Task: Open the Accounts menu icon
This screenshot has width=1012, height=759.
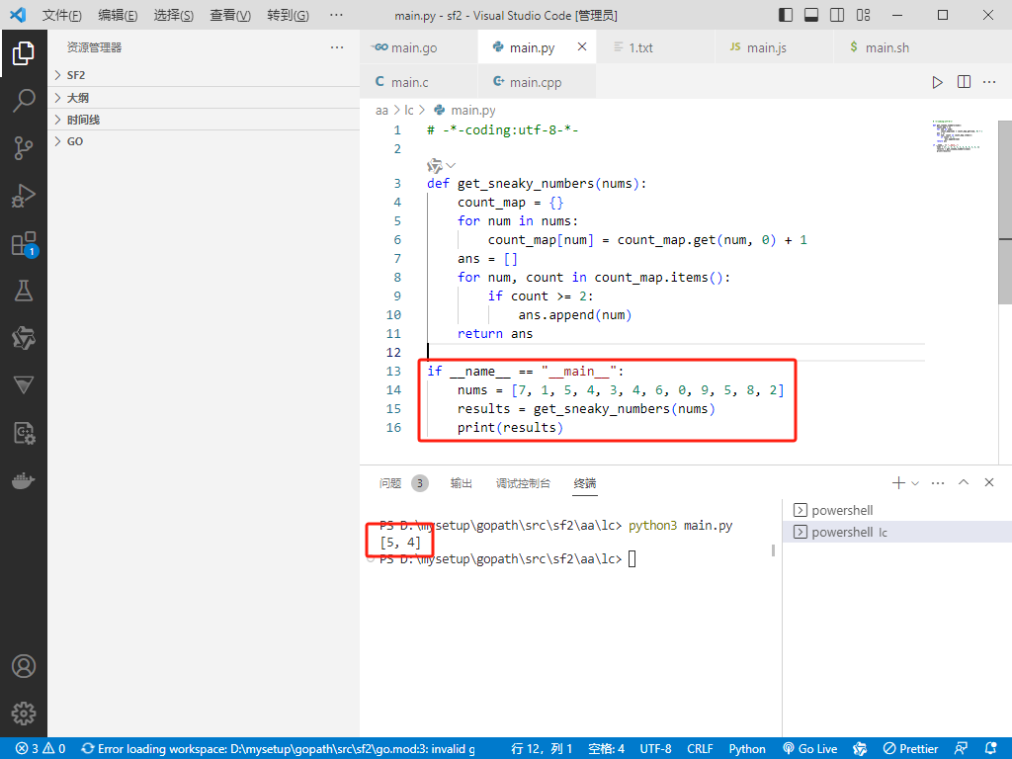Action: [24, 666]
